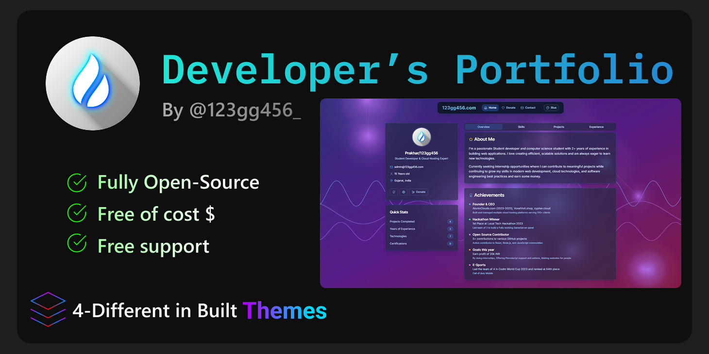
Task: Click the mail icon next to admin@123gg456.com
Action: 391,167
